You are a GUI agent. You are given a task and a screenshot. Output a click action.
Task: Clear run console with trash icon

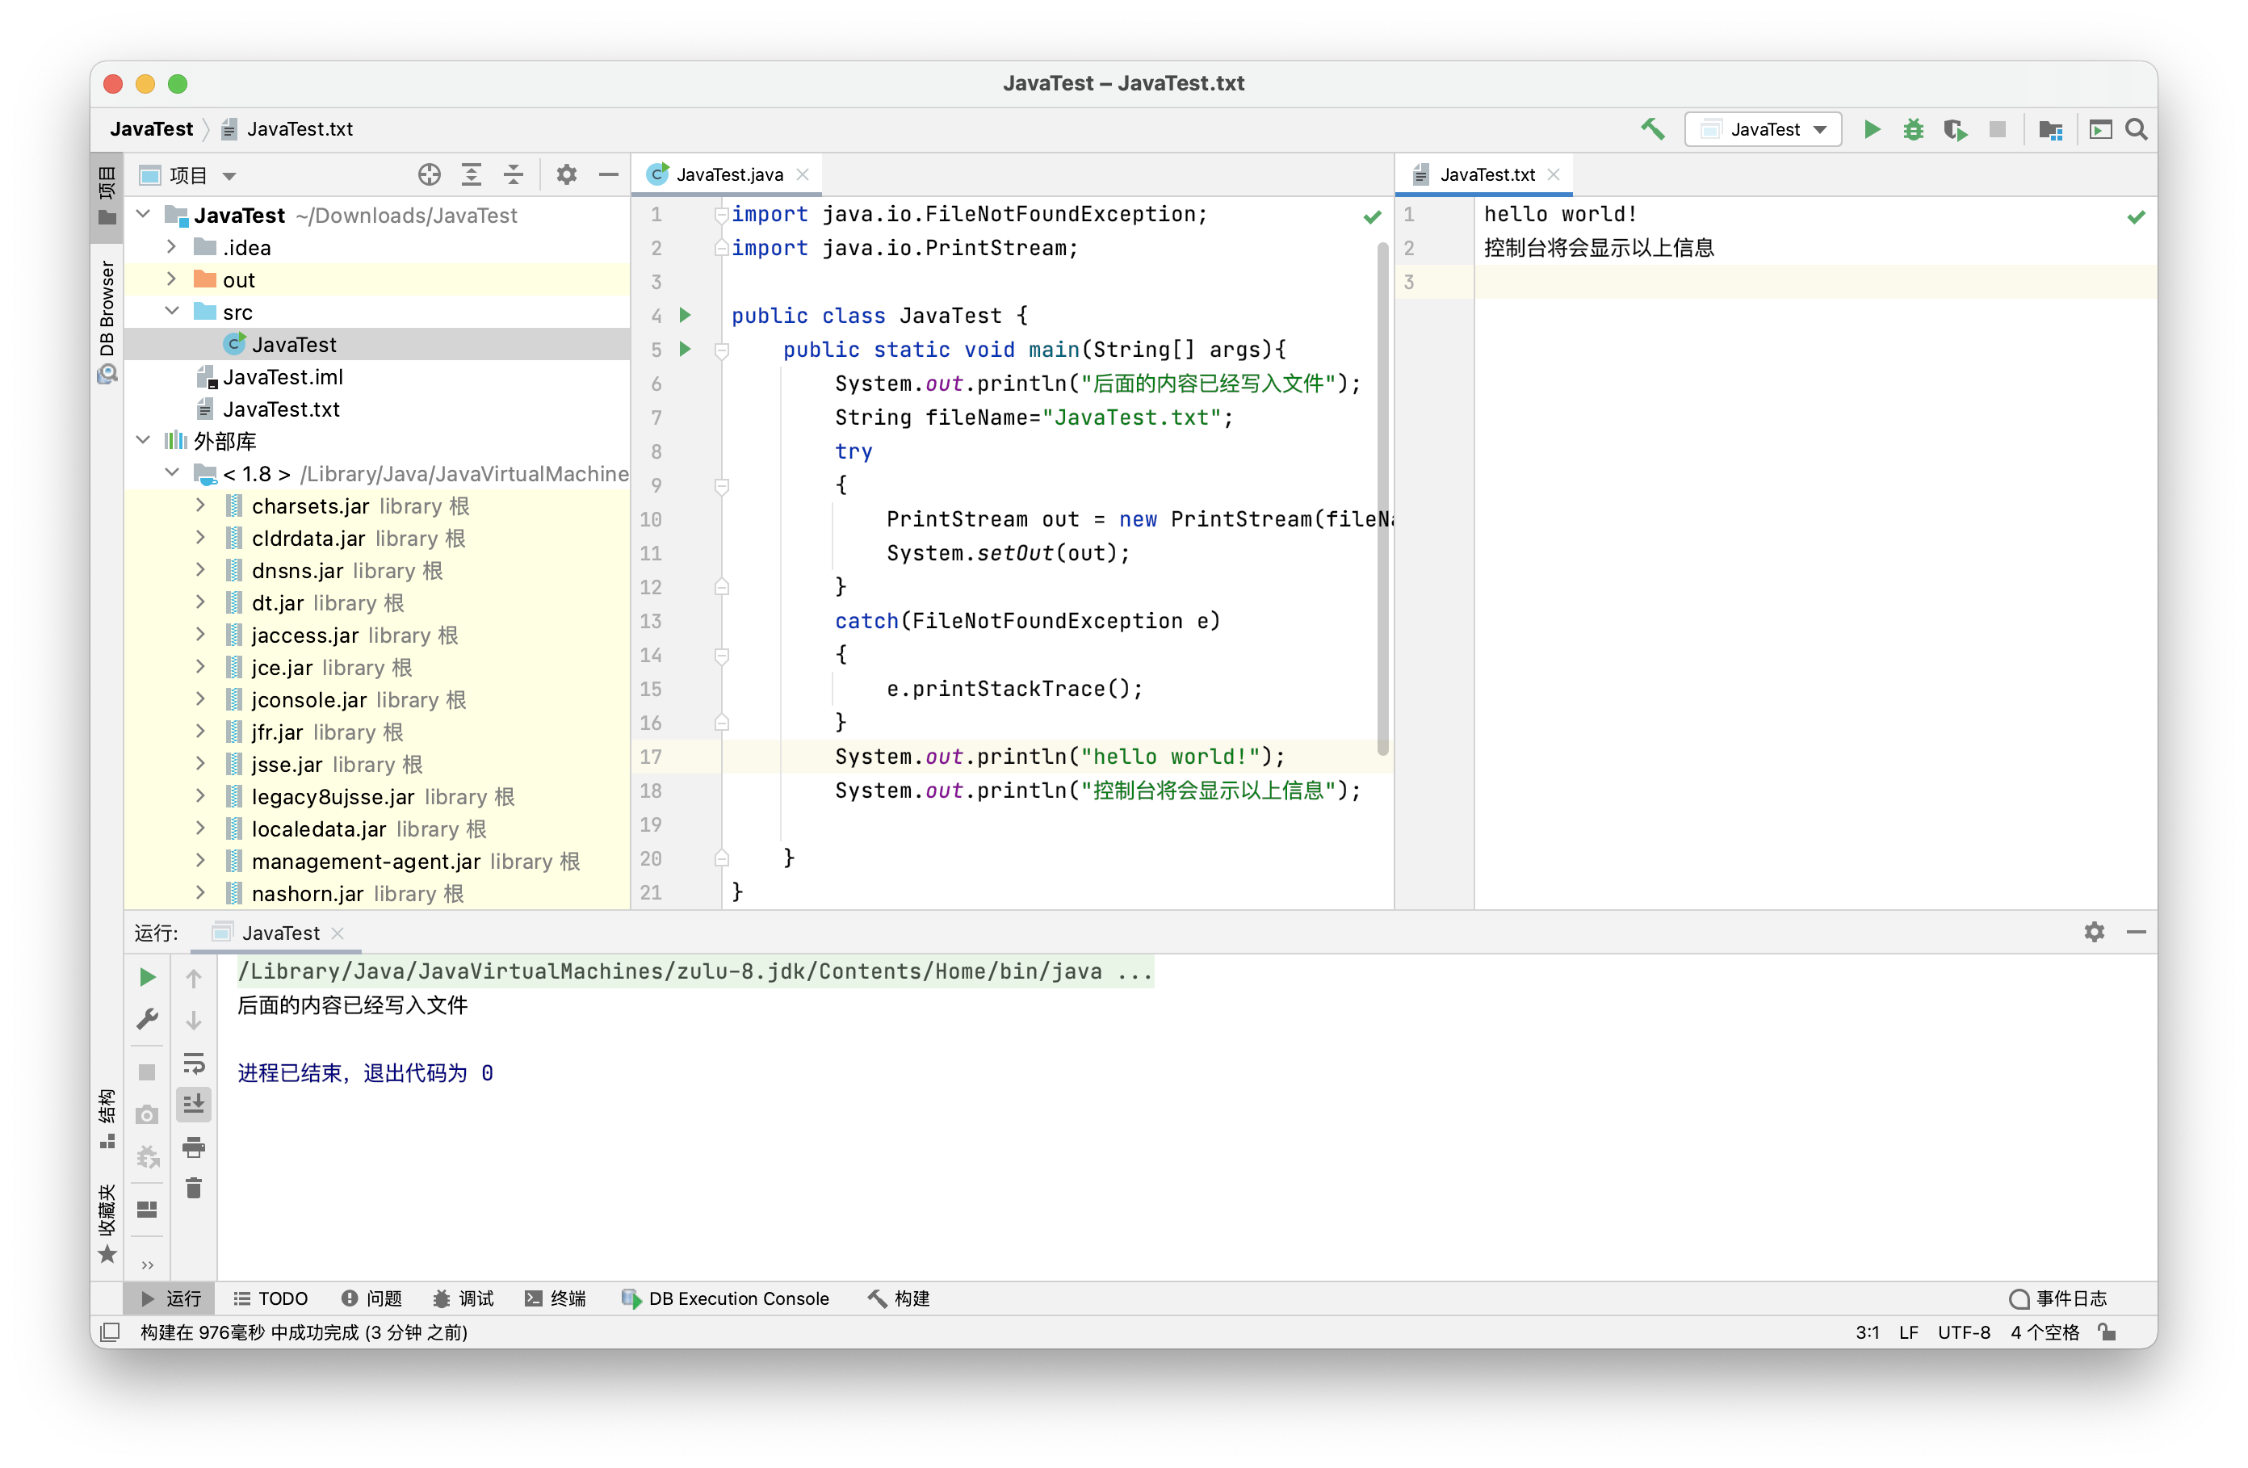(x=194, y=1189)
